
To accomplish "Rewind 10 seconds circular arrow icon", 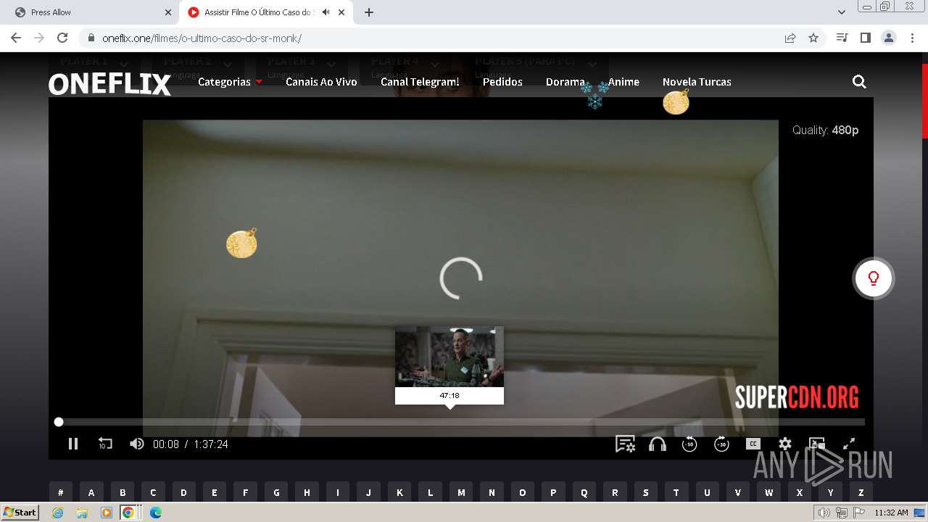I will [x=689, y=444].
